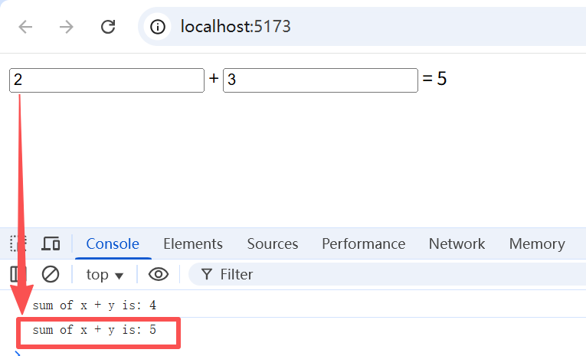Open the Network tab
The image size is (586, 356).
pos(457,244)
